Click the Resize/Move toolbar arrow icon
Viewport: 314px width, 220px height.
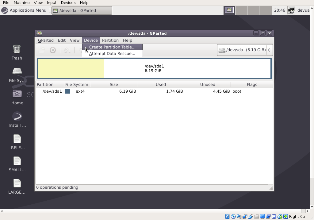[67, 50]
